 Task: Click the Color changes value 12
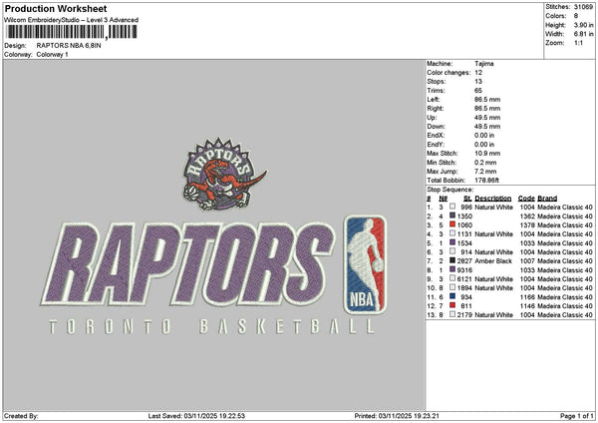(478, 73)
